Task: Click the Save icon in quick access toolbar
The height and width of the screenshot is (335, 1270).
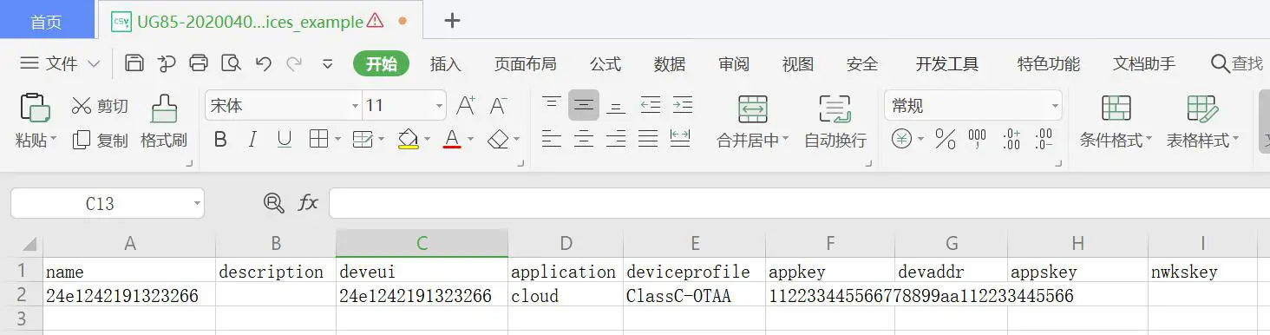Action: coord(134,63)
